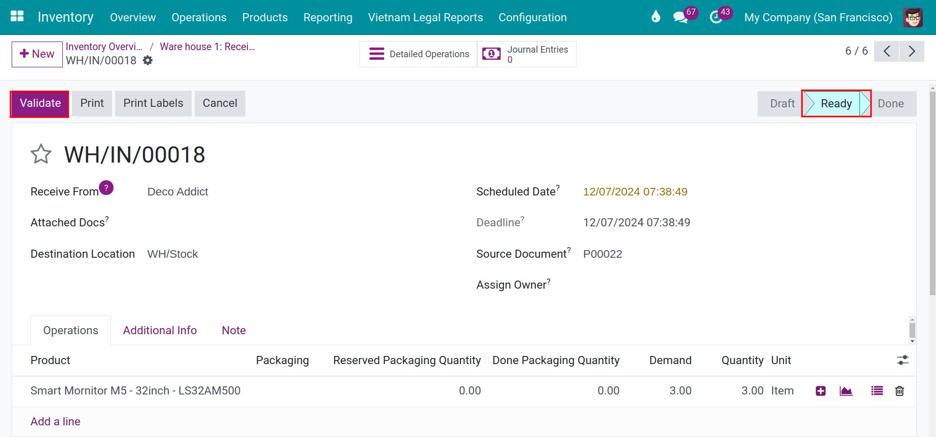
Task: Edit Quantity 3.00 cell
Action: click(x=752, y=391)
